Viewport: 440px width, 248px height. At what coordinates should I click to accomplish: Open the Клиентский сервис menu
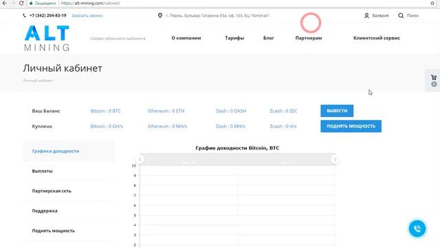(377, 38)
